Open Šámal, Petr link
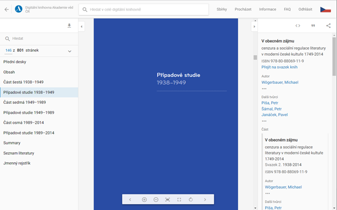This screenshot has width=337, height=210. coord(271,109)
